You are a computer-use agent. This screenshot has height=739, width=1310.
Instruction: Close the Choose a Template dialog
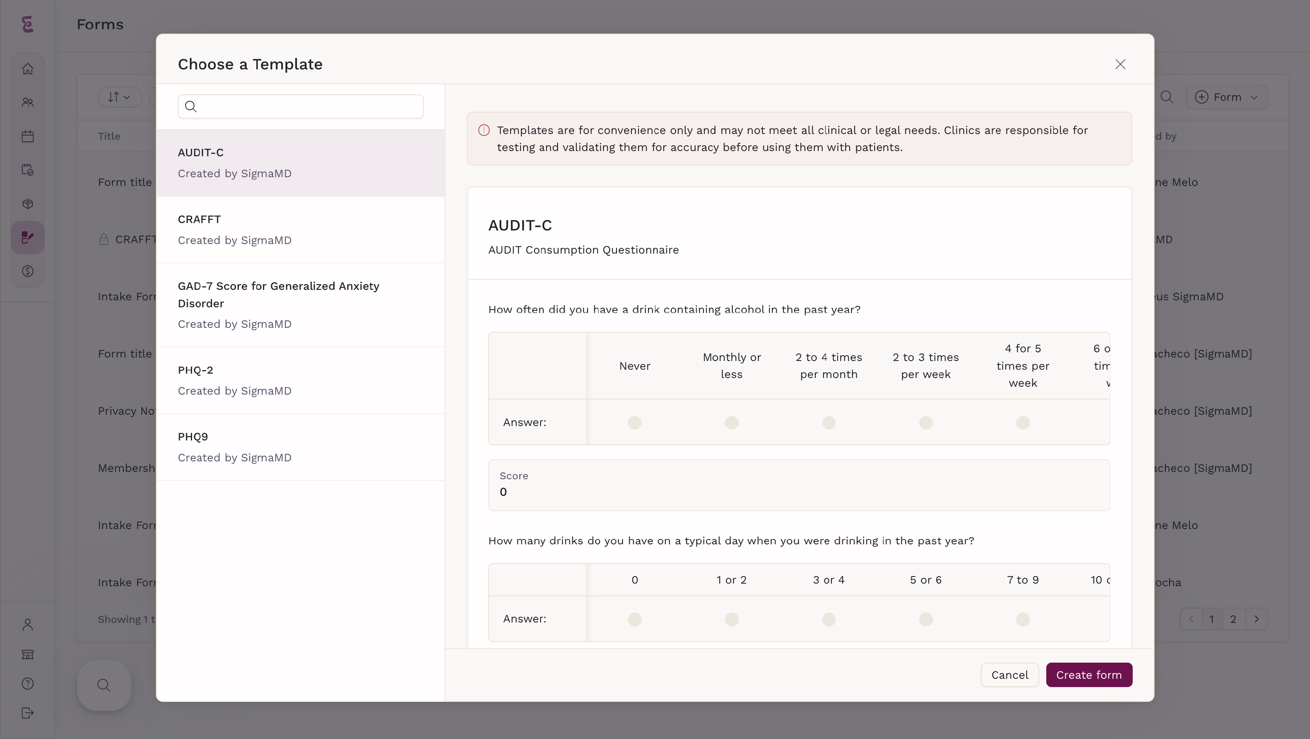[1120, 64]
